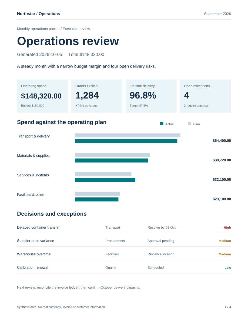Click the Budget $150,000 note
Image resolution: width=248 pixels, height=321 pixels.
[32, 106]
